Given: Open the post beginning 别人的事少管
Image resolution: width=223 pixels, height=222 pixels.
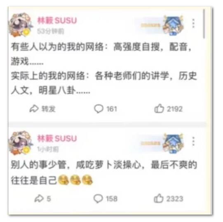Looking at the screenshot, I should click(x=104, y=172).
